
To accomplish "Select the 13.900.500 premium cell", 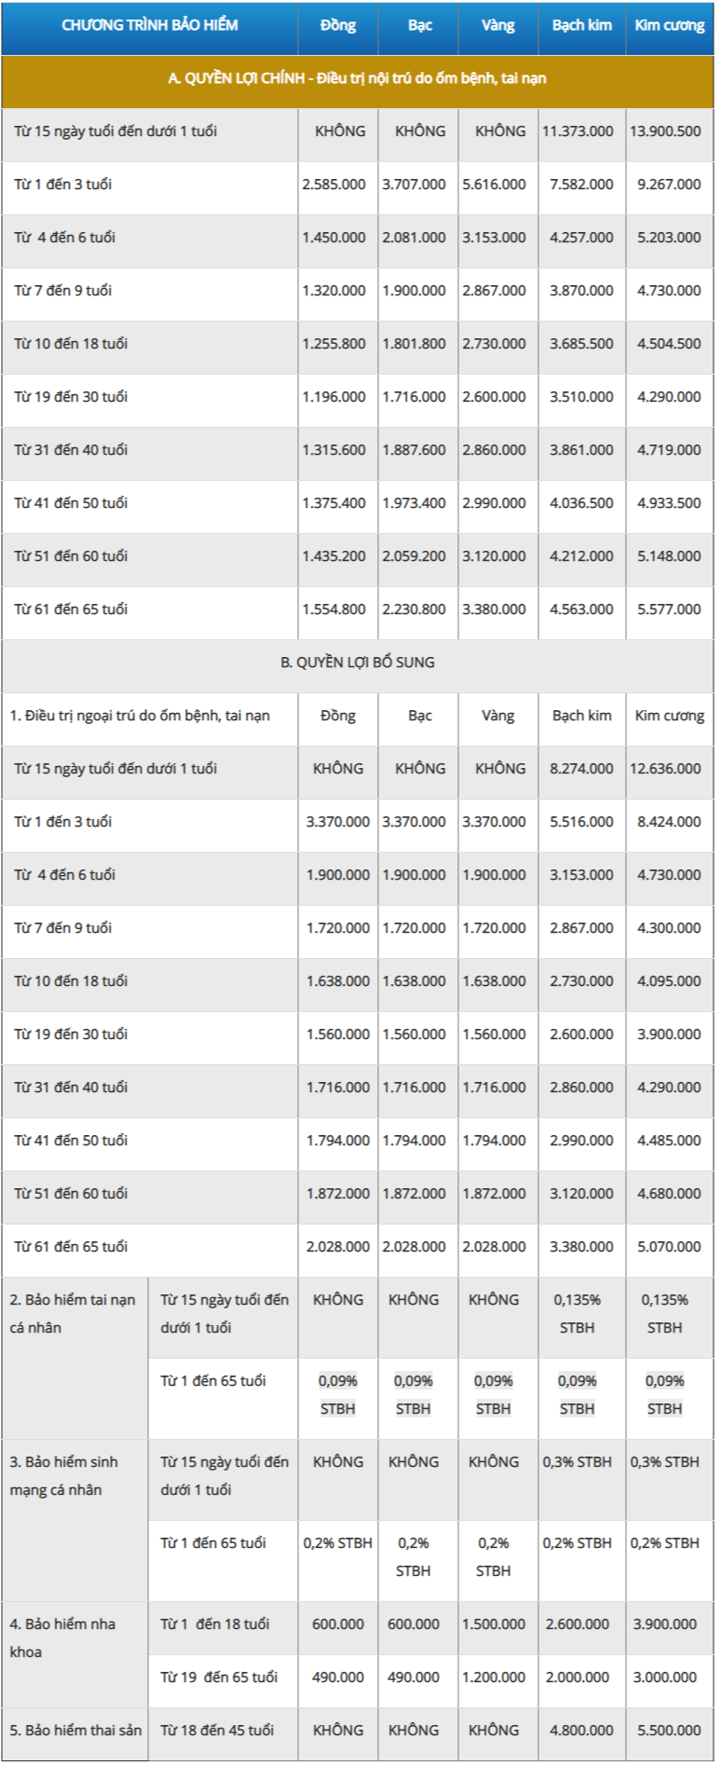I will (666, 131).
